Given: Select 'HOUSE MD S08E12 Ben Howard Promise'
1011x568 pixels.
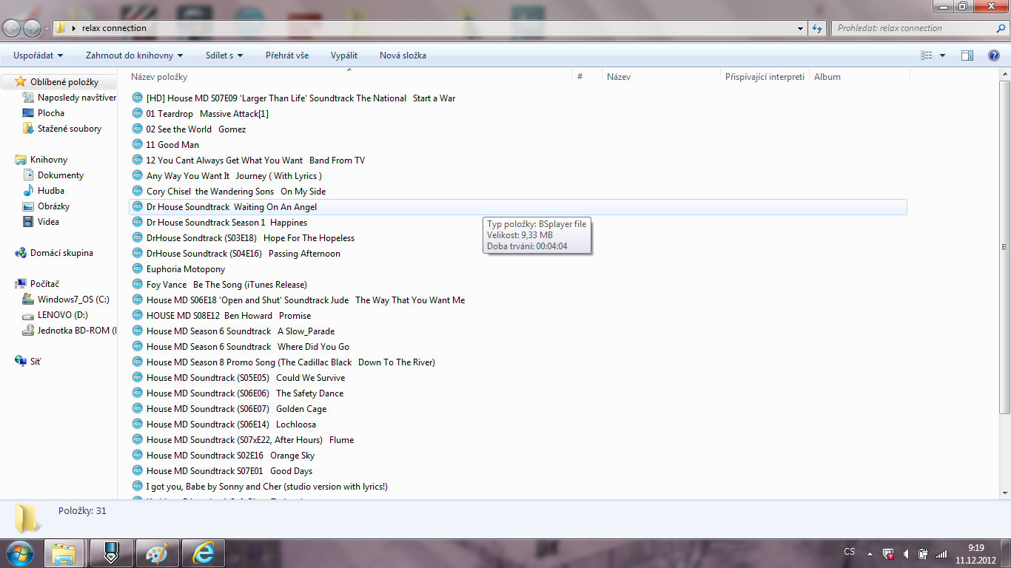Looking at the screenshot, I should (x=229, y=316).
